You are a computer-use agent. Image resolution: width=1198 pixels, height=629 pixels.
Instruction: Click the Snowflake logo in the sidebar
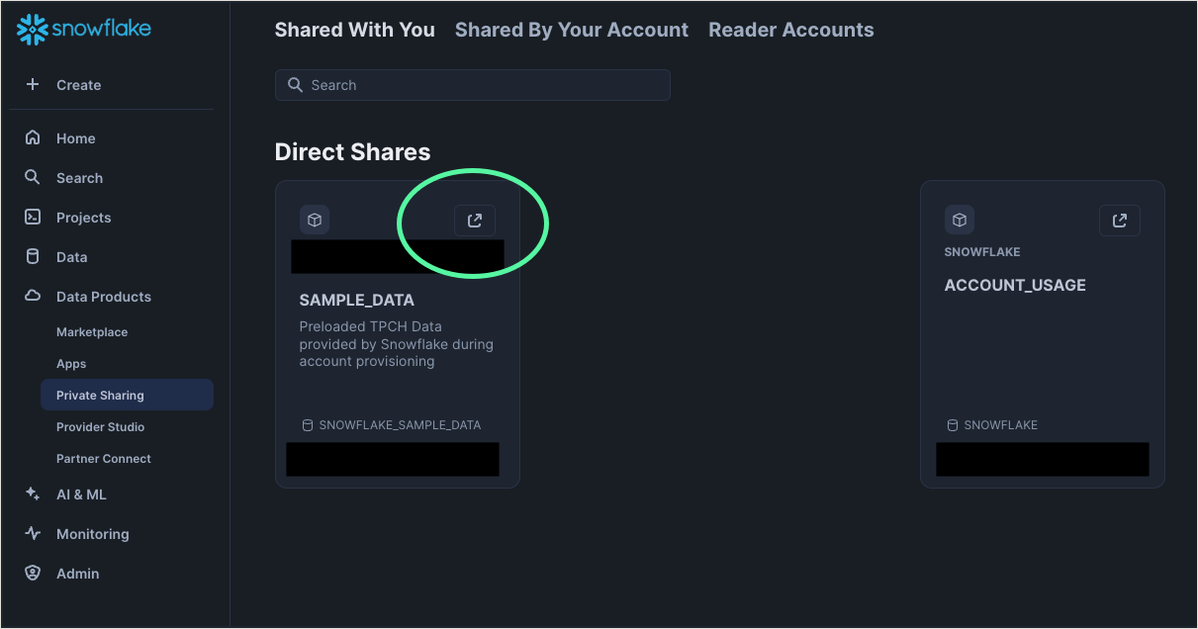coord(83,29)
